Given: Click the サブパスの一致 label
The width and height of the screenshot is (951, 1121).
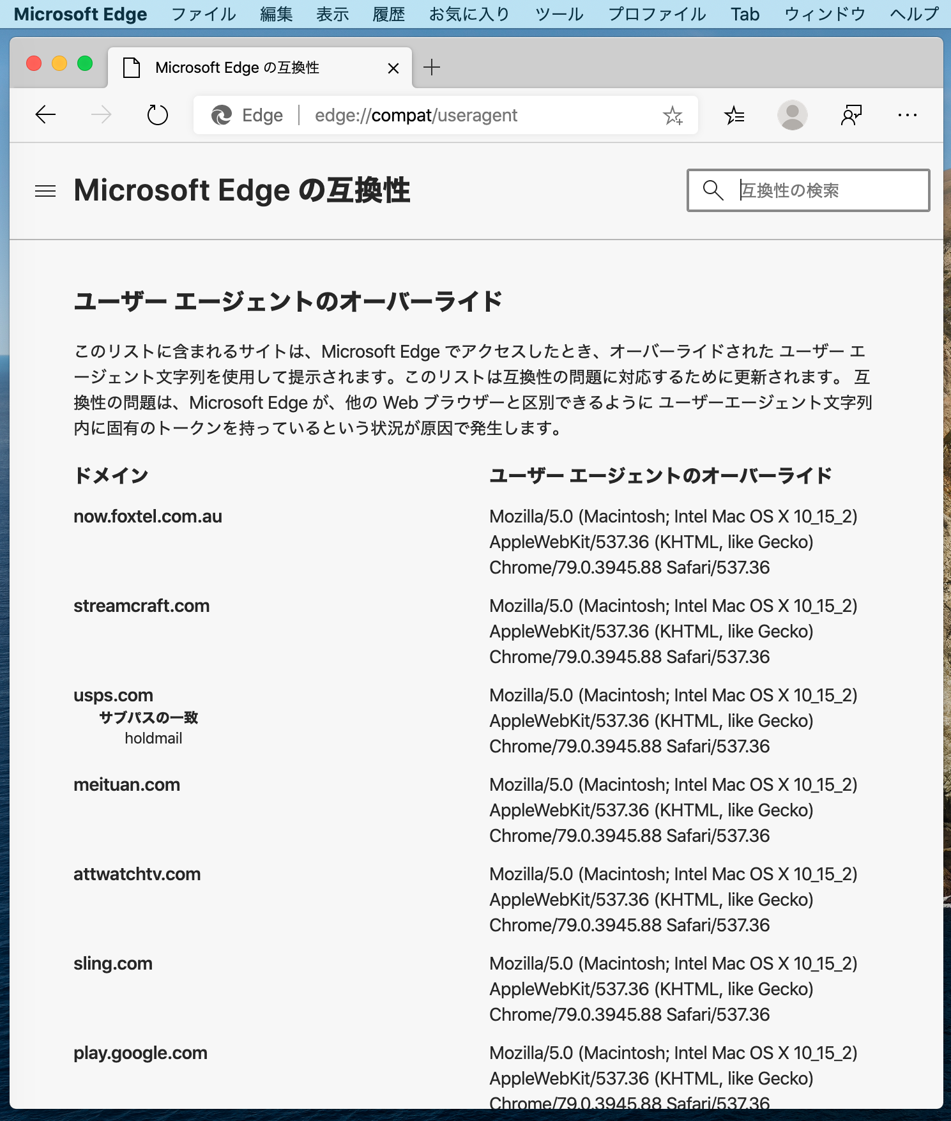Looking at the screenshot, I should coord(149,718).
